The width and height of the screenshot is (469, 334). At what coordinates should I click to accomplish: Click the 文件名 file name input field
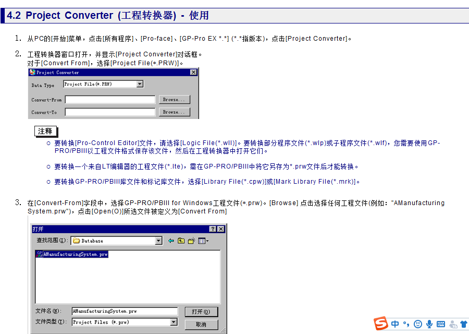pos(125,311)
